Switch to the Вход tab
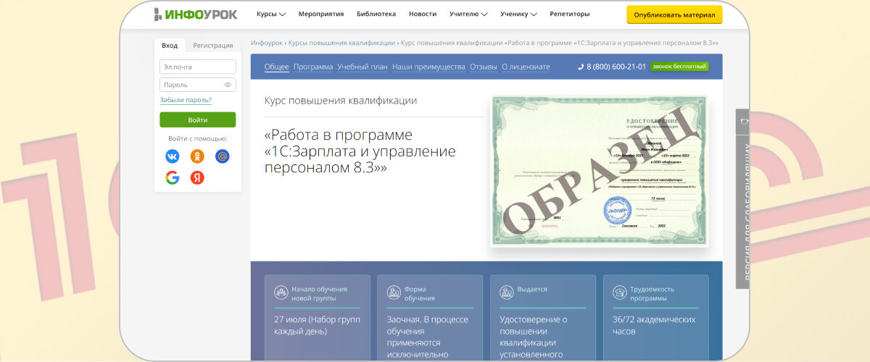 click(x=170, y=45)
